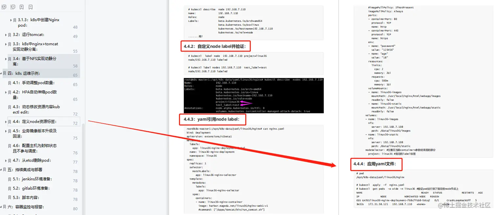Click bookmark icon beside 5.3: 脚本内容
This screenshot has width=497, height=215.
coord(10,198)
